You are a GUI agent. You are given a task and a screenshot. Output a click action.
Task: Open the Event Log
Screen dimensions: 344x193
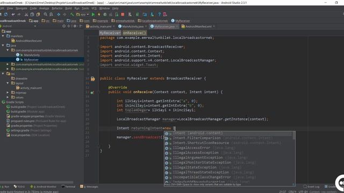pos(312,187)
